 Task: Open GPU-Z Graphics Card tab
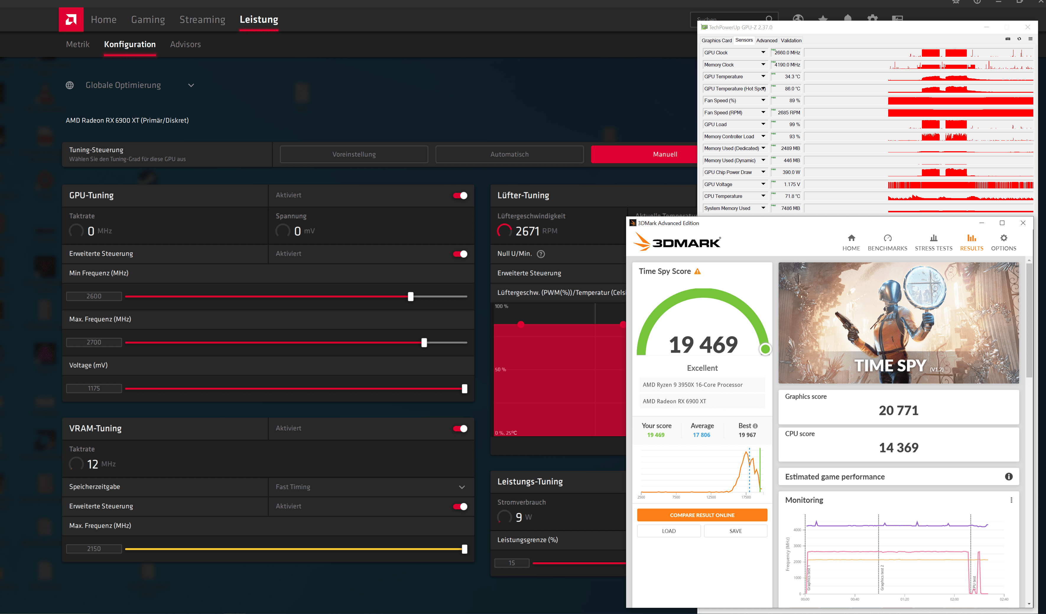pyautogui.click(x=717, y=41)
